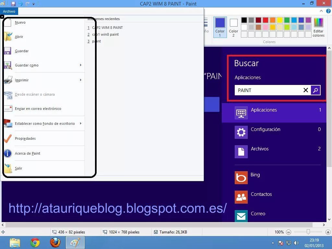Click the Enviar en correo envelope icon

pos(8,109)
